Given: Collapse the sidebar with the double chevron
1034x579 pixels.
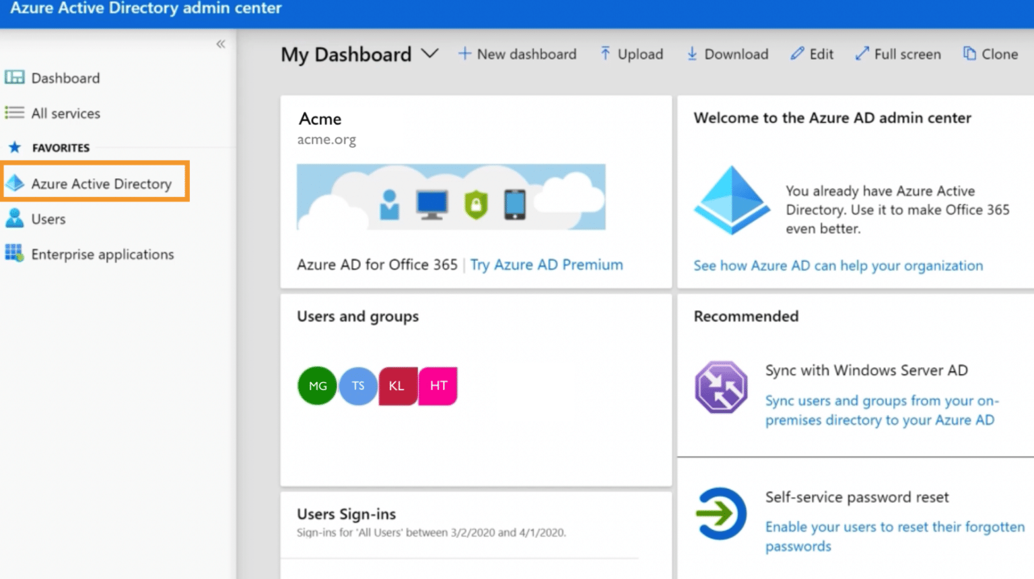Looking at the screenshot, I should 221,43.
